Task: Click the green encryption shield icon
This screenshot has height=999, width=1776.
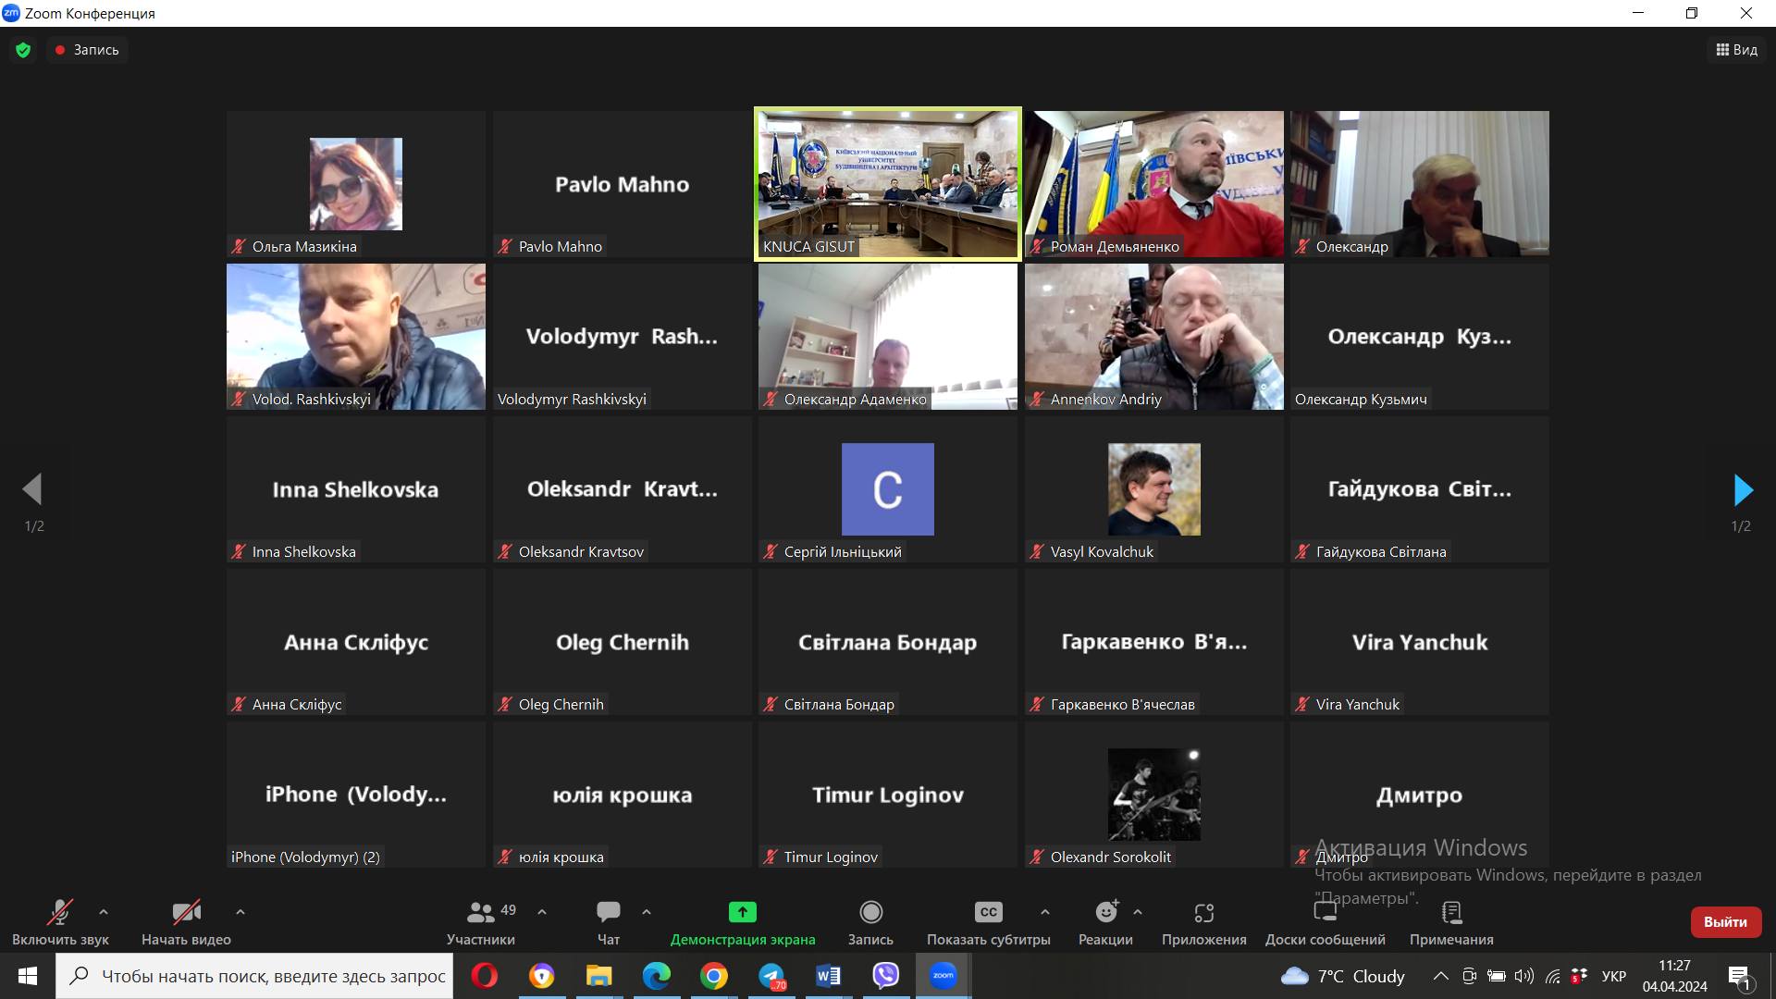Action: click(23, 50)
